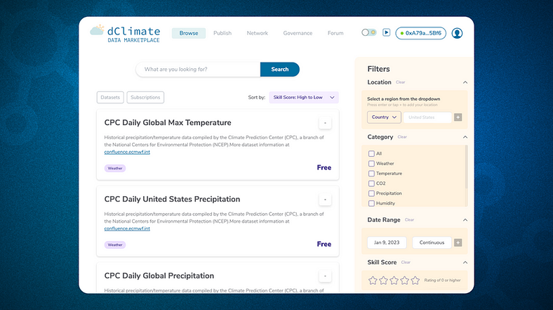The width and height of the screenshot is (553, 310).
Task: Check the All category checkbox
Action: tap(371, 153)
